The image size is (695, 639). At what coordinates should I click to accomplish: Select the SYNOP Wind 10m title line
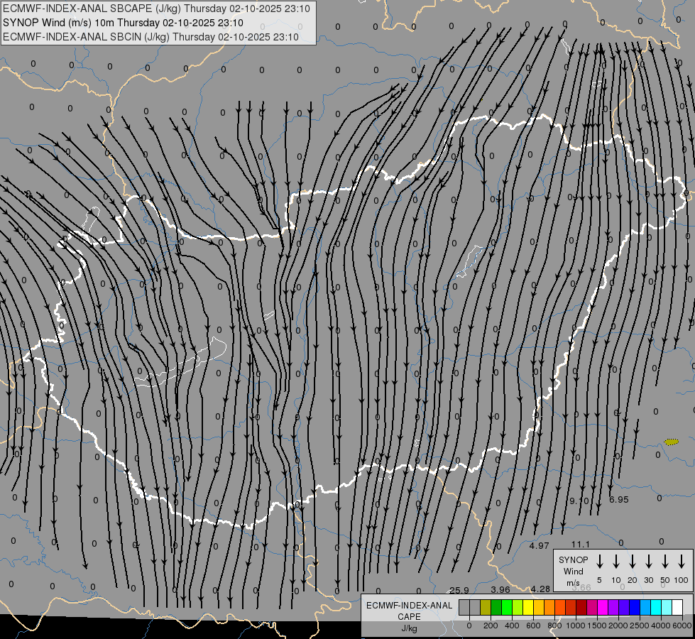(123, 23)
